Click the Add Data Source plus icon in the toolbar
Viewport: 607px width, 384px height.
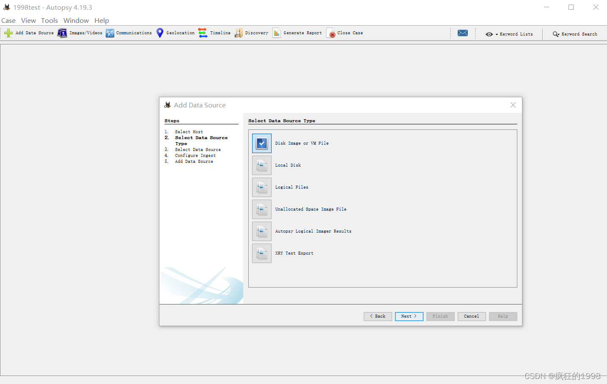coord(8,33)
